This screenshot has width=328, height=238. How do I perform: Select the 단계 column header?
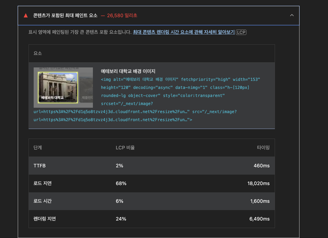click(38, 147)
